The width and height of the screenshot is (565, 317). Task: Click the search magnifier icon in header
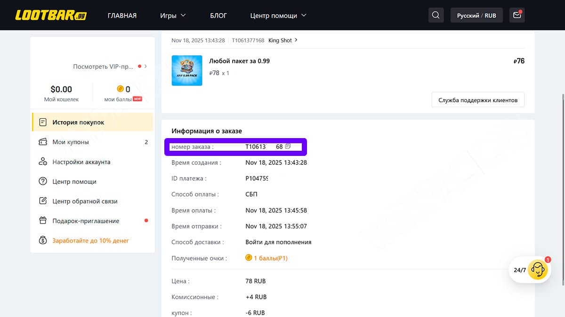coord(436,15)
